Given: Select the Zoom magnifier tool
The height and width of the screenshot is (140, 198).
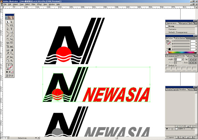Looking at the screenshot, I should point(12,61).
